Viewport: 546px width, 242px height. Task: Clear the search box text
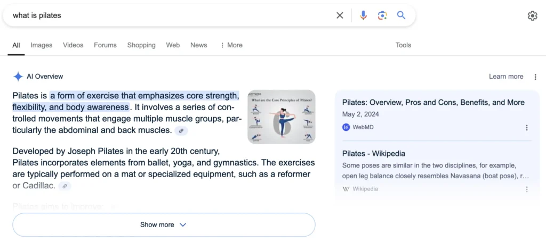(x=340, y=15)
